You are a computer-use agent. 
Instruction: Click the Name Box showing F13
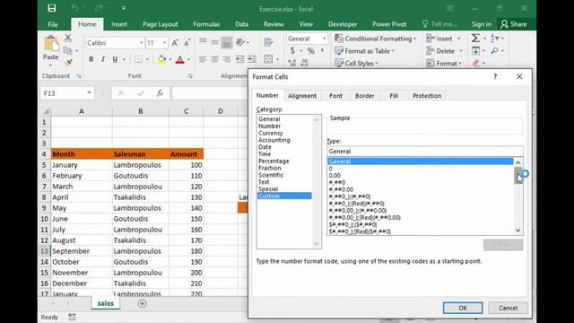[x=66, y=93]
